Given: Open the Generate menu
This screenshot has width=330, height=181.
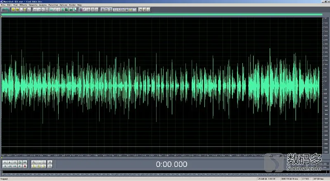Looking at the screenshot, I should coord(33,5).
